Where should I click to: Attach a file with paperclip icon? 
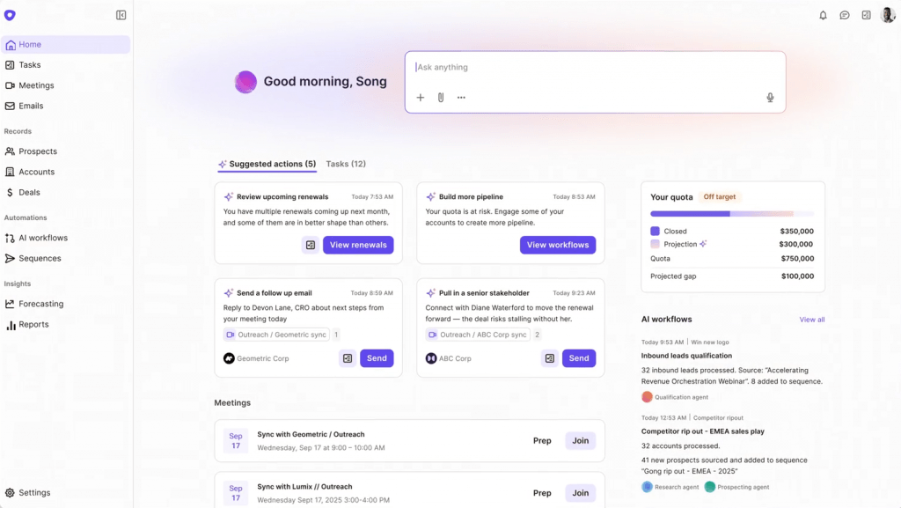[x=441, y=98]
